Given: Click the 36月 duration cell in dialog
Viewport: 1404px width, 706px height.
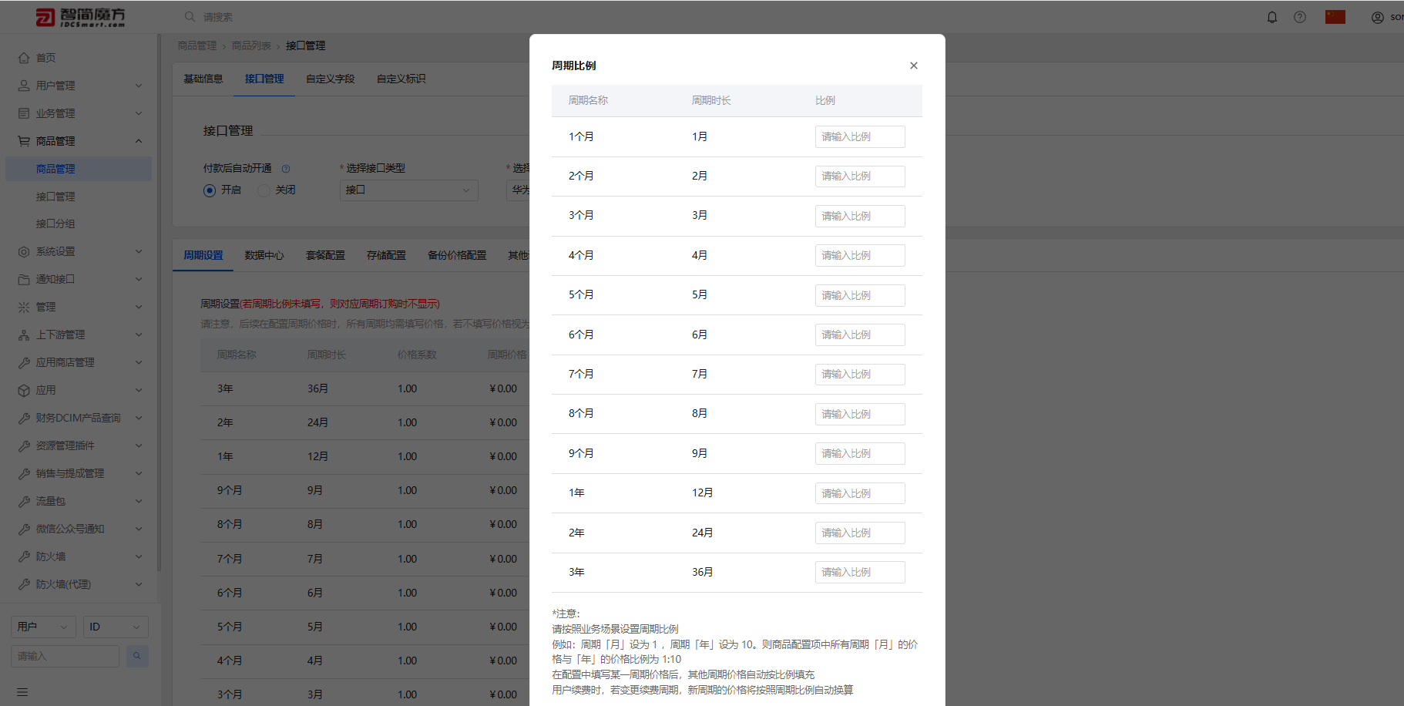Looking at the screenshot, I should pos(702,572).
